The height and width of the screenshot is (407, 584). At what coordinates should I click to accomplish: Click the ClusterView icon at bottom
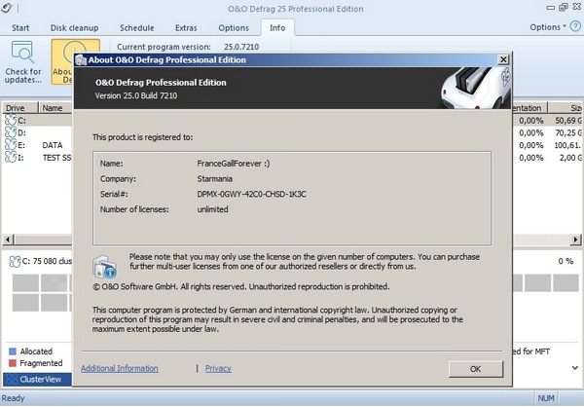tap(12, 380)
